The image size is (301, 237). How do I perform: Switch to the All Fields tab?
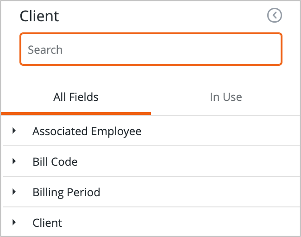[x=76, y=97]
